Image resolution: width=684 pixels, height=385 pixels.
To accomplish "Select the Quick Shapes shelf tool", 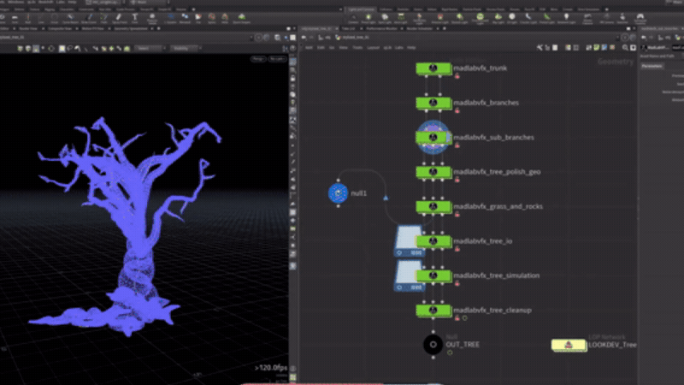I will tap(241, 19).
